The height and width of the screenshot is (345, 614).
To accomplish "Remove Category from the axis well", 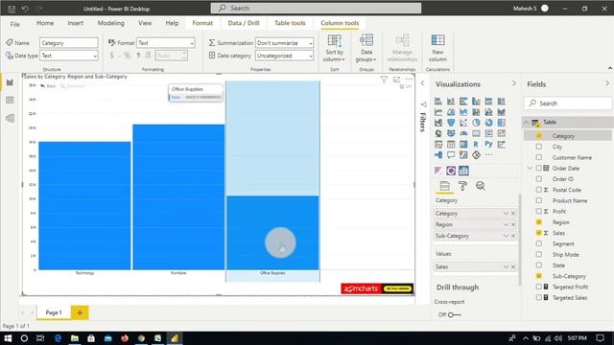I will click(513, 214).
